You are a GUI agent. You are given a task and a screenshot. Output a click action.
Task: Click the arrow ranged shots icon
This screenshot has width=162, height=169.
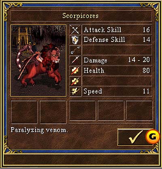[x=75, y=50]
